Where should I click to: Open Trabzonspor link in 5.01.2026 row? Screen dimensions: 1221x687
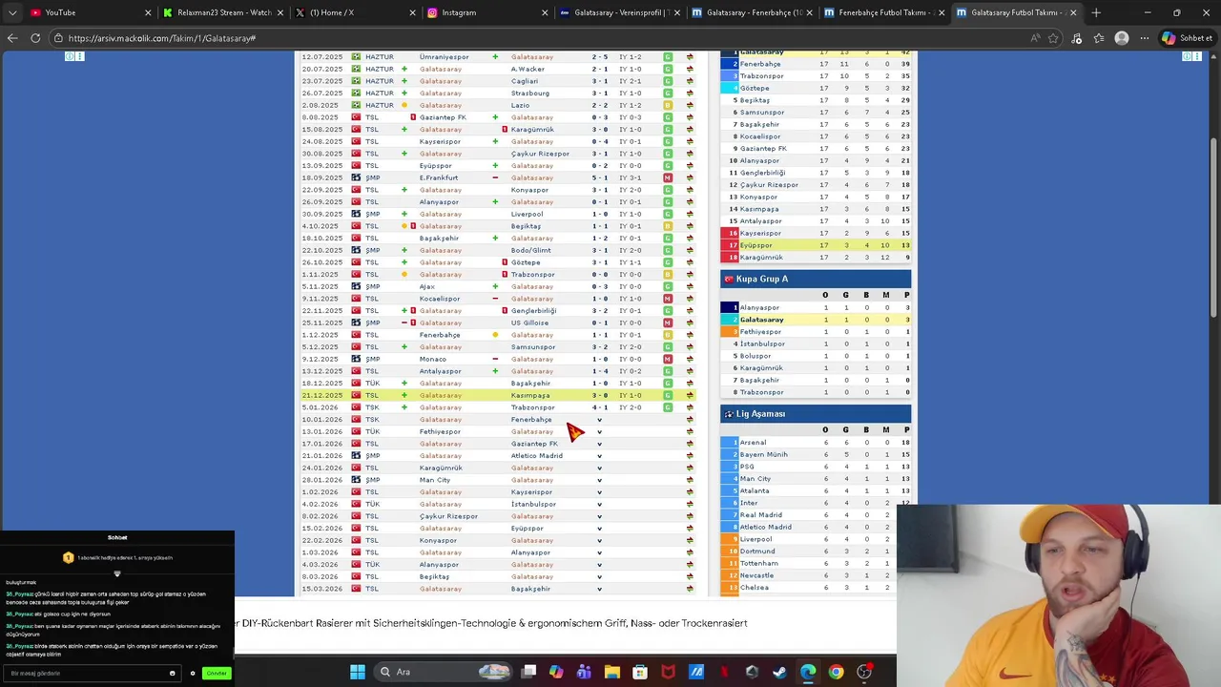pos(532,407)
